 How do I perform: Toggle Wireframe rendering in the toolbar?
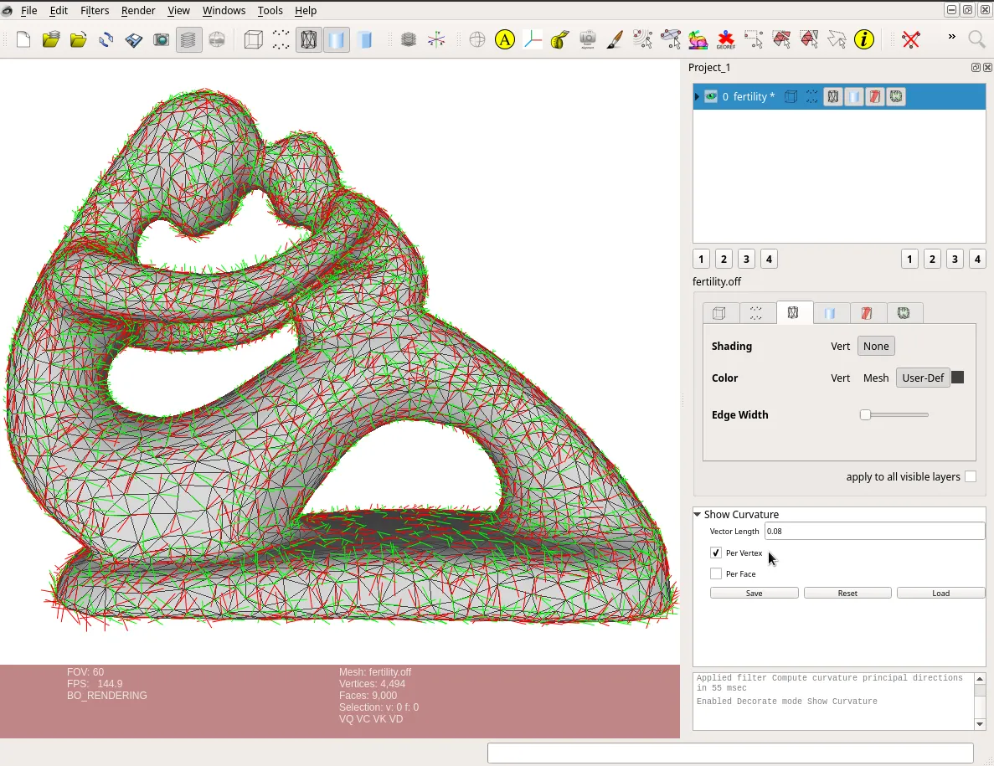point(309,39)
